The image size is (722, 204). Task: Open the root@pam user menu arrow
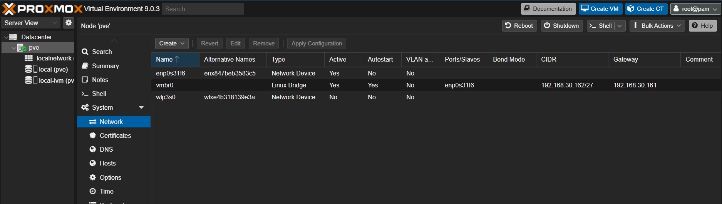point(715,9)
